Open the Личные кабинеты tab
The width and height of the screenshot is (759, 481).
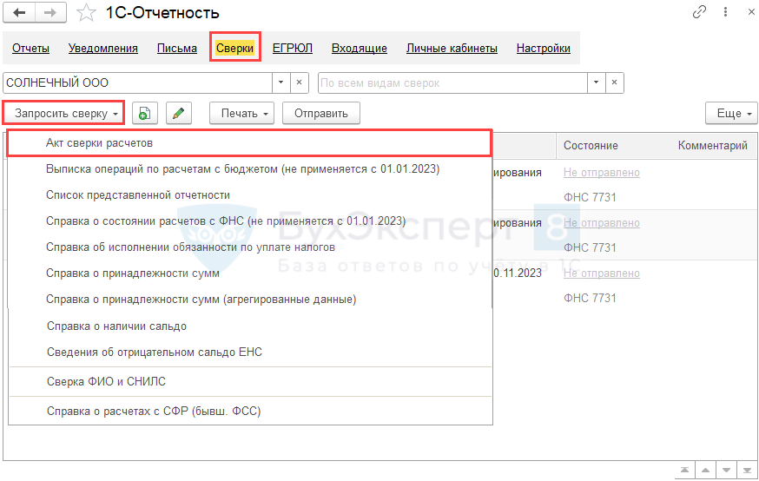[x=452, y=49]
